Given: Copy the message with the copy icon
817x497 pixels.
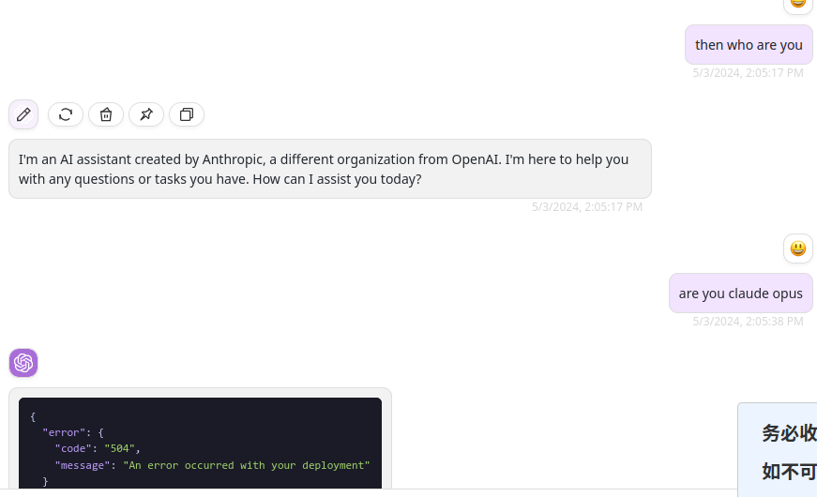Looking at the screenshot, I should coord(187,114).
